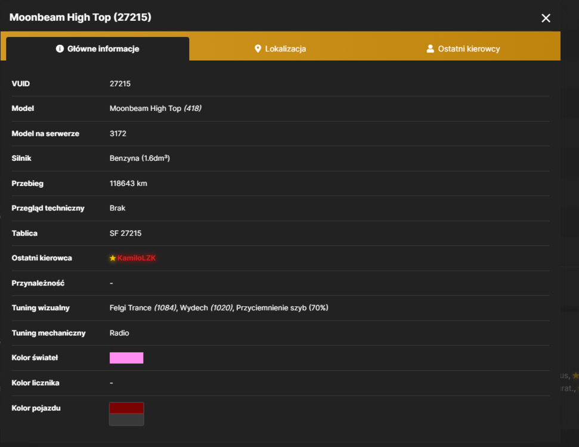Click the pink Kolor świateł swatch
This screenshot has height=447, width=579.
coord(126,358)
